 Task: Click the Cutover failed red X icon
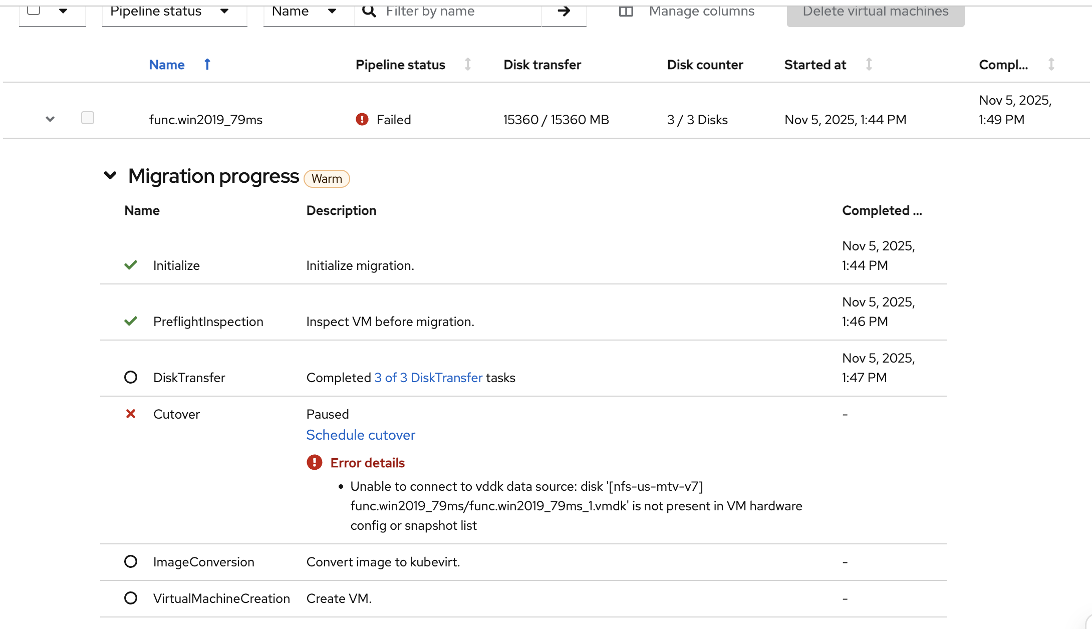[x=131, y=414]
